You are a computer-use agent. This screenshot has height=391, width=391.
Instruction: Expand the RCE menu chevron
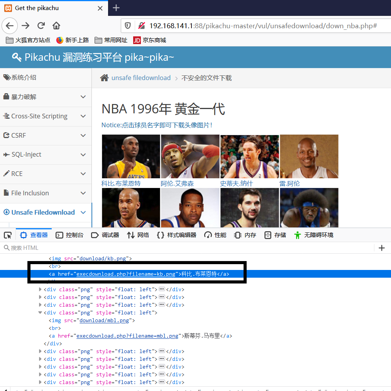[x=83, y=174]
